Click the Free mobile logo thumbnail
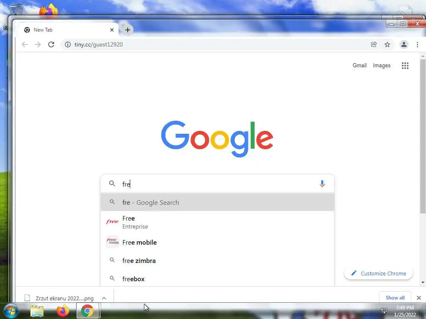The height and width of the screenshot is (319, 426). [112, 241]
